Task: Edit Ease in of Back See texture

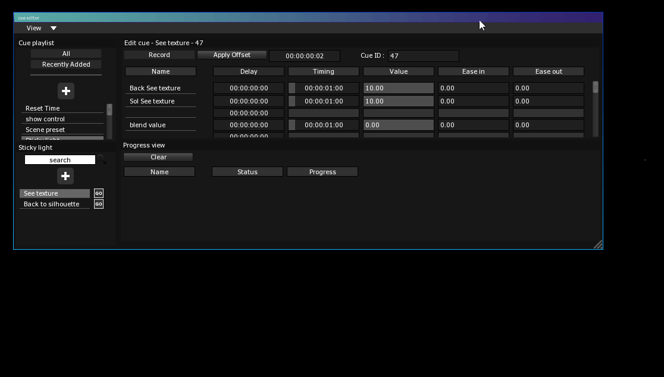Action: pos(474,88)
